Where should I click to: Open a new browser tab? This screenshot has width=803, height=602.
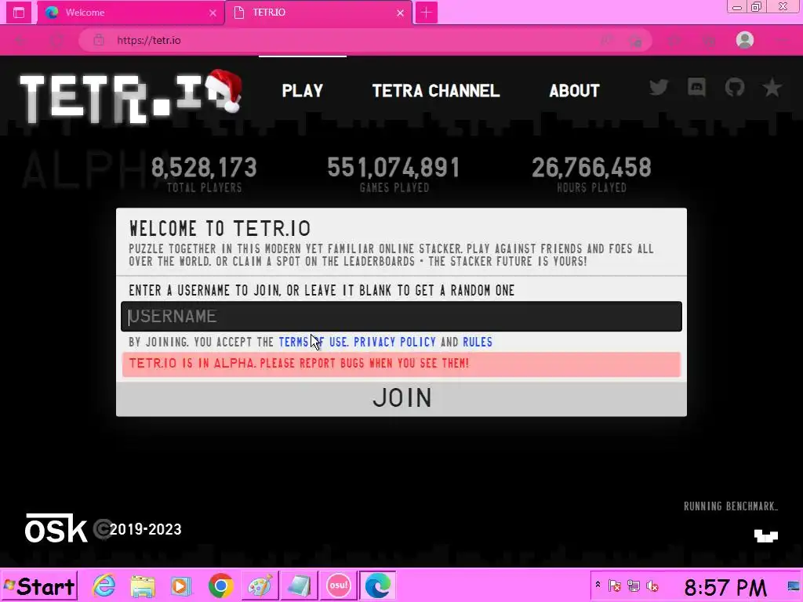(x=426, y=13)
